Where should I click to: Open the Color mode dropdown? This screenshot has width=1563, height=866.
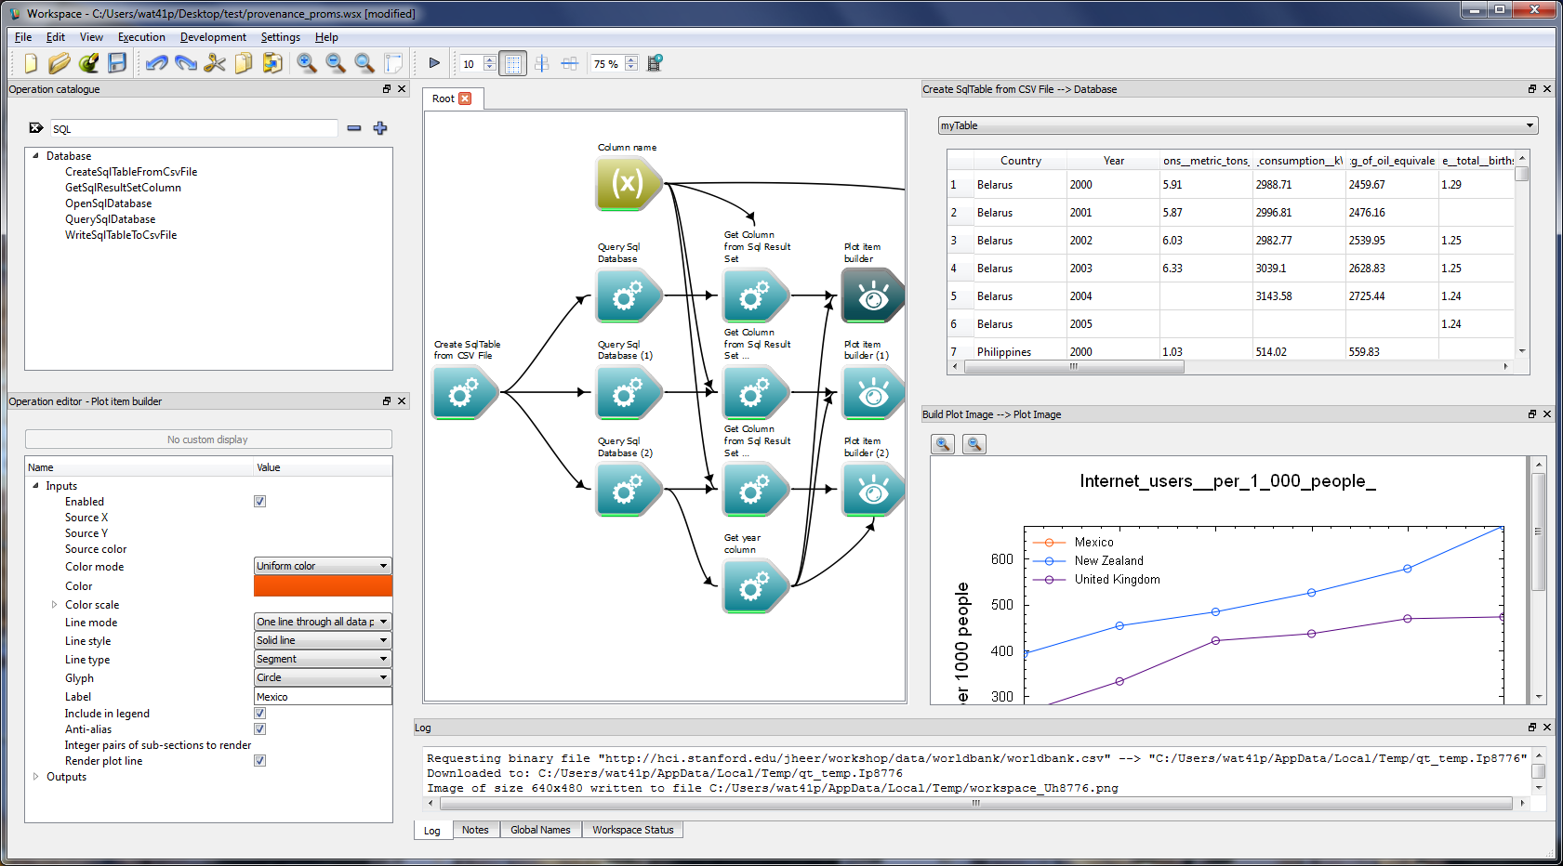point(323,566)
